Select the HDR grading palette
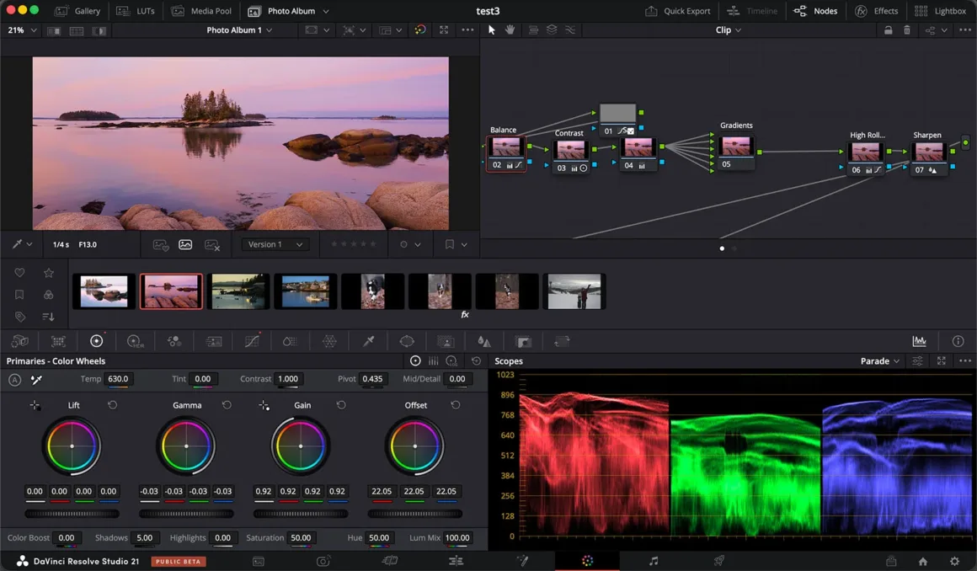This screenshot has width=977, height=571. [x=135, y=340]
